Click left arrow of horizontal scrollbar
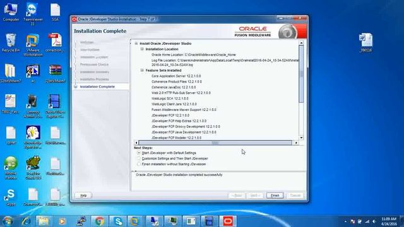 coord(136,143)
